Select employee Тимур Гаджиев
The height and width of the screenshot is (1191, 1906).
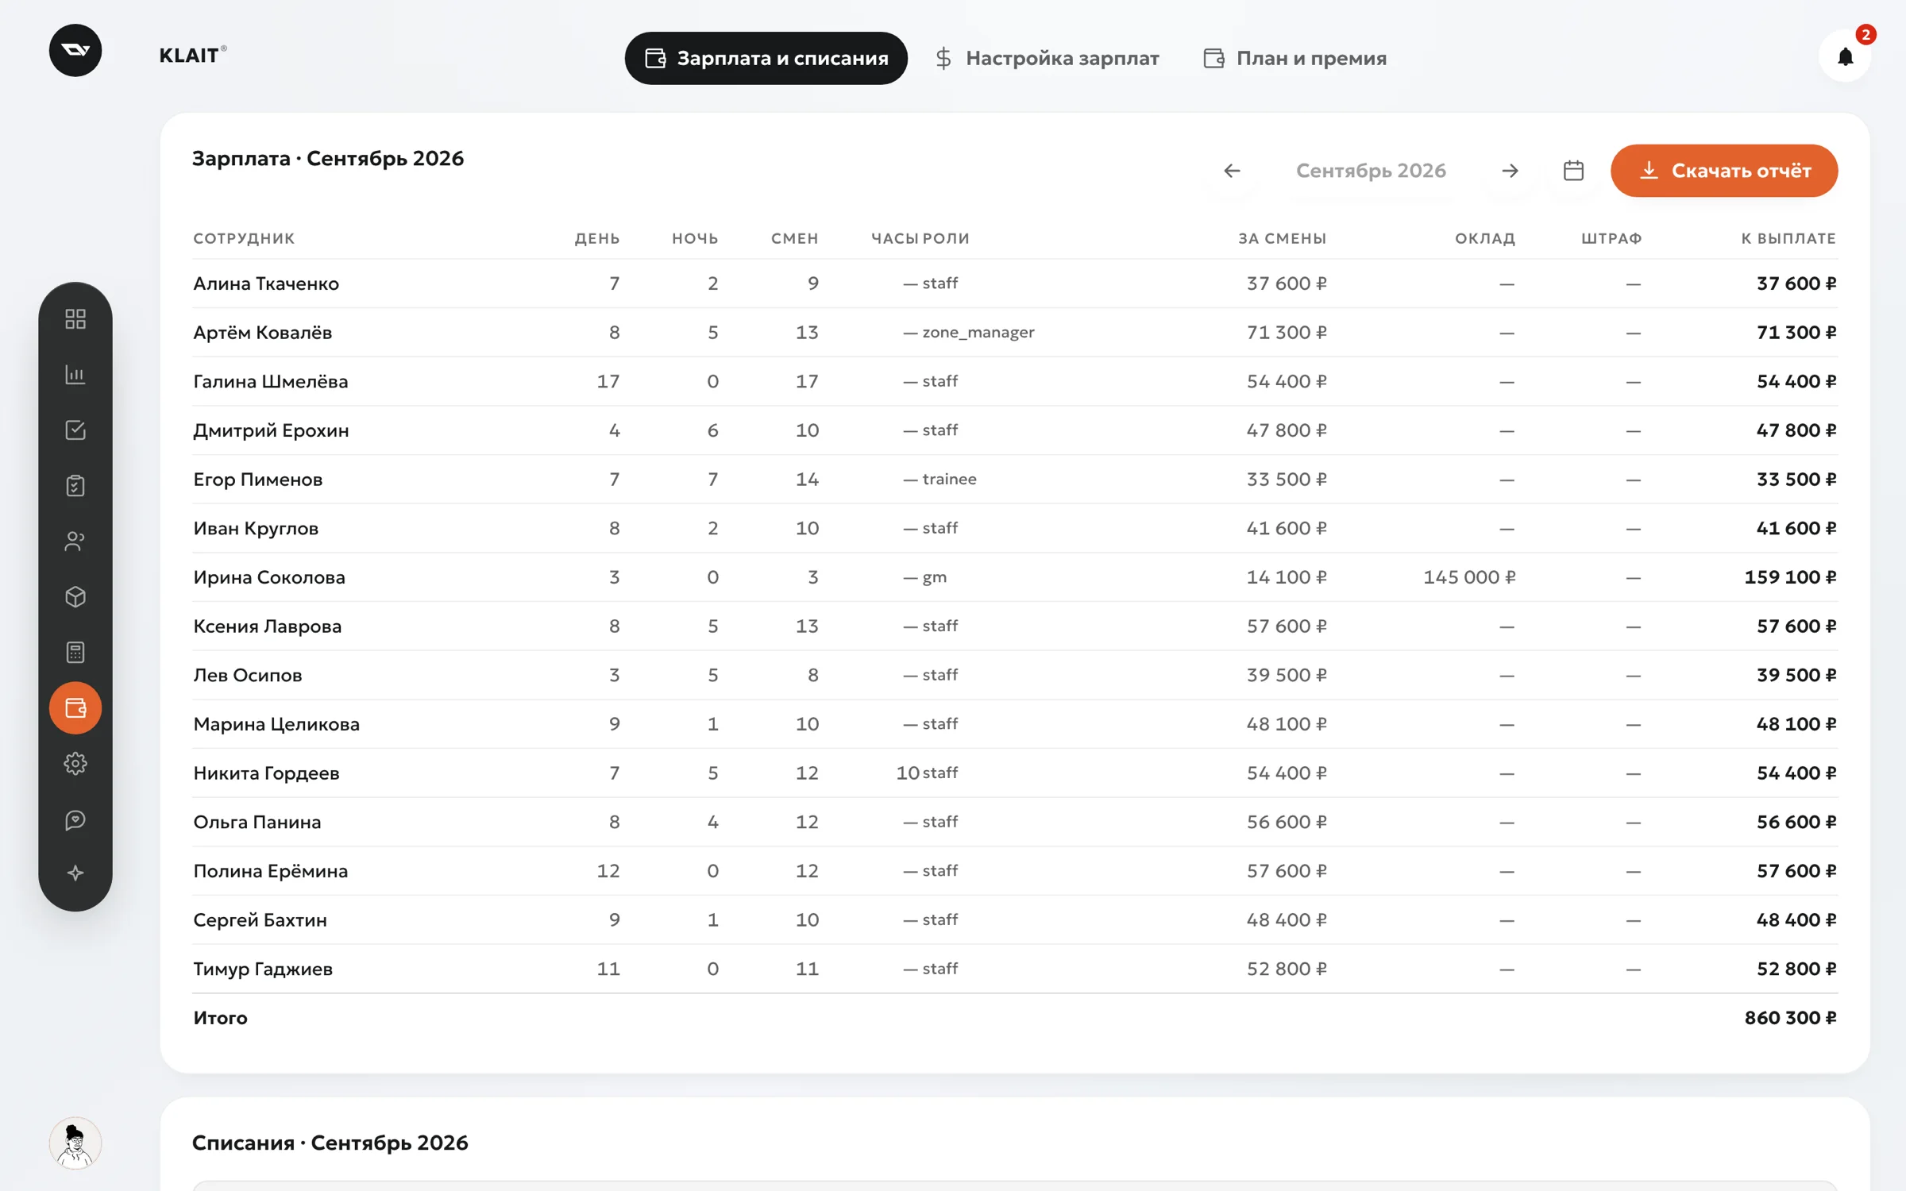[x=263, y=969]
